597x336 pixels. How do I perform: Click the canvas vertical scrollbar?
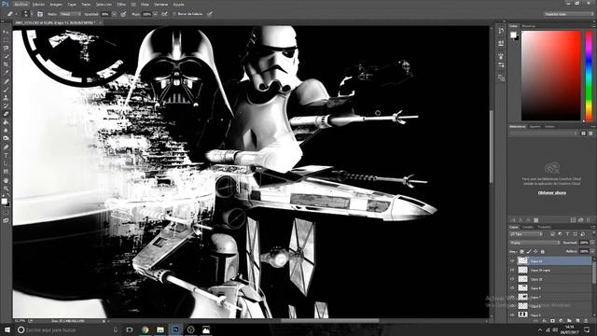[492, 147]
